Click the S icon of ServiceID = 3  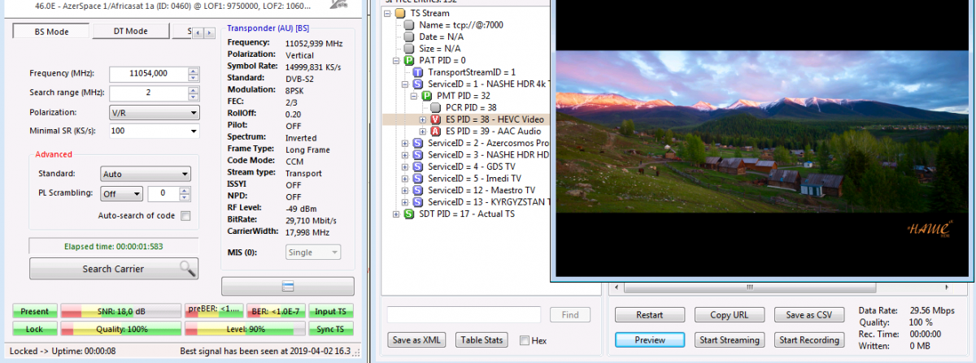tap(418, 155)
